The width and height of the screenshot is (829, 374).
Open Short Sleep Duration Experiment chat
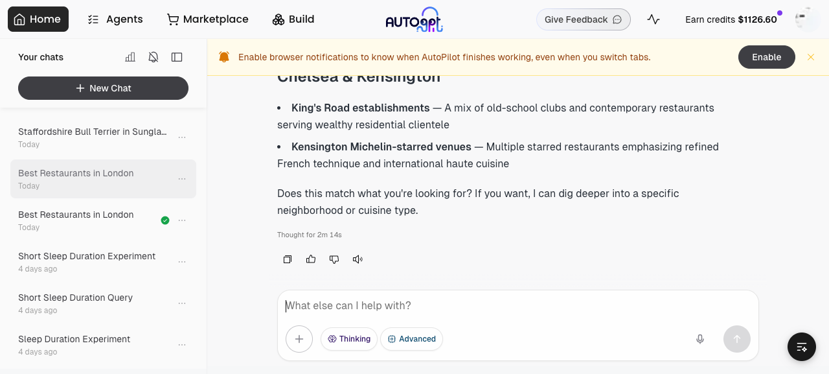93,262
